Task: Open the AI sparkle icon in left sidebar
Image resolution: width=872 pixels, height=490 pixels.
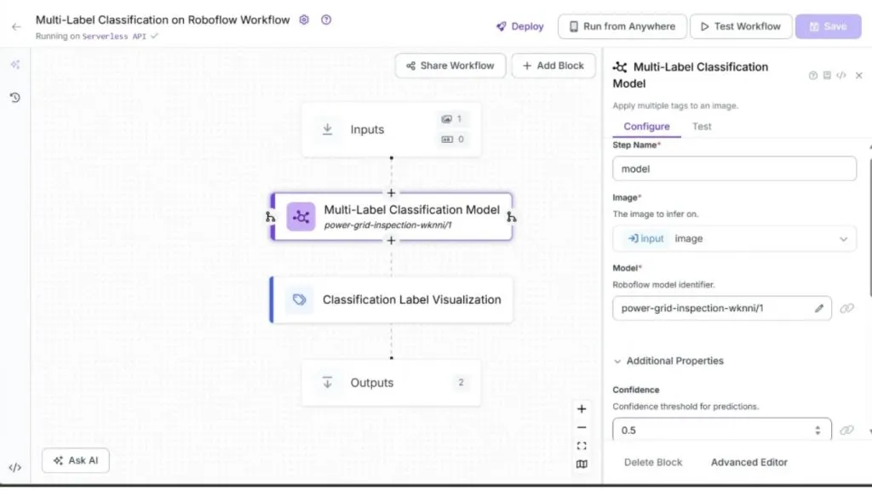Action: [x=15, y=65]
